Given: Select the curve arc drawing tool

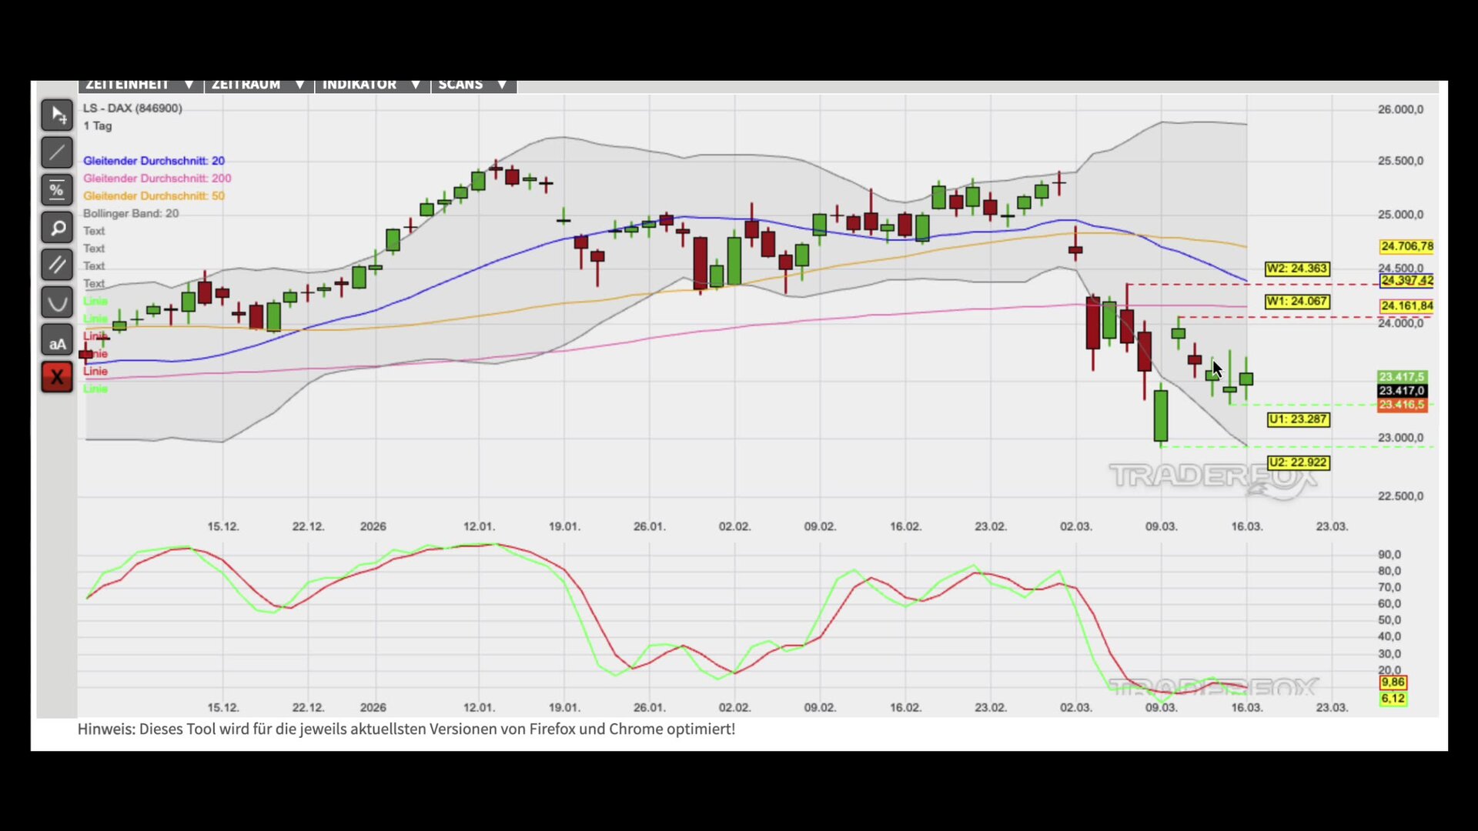Looking at the screenshot, I should (57, 302).
